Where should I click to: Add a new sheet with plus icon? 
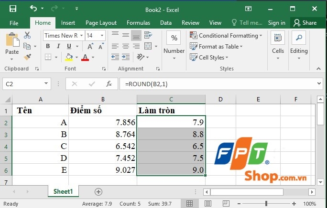pyautogui.click(x=98, y=192)
